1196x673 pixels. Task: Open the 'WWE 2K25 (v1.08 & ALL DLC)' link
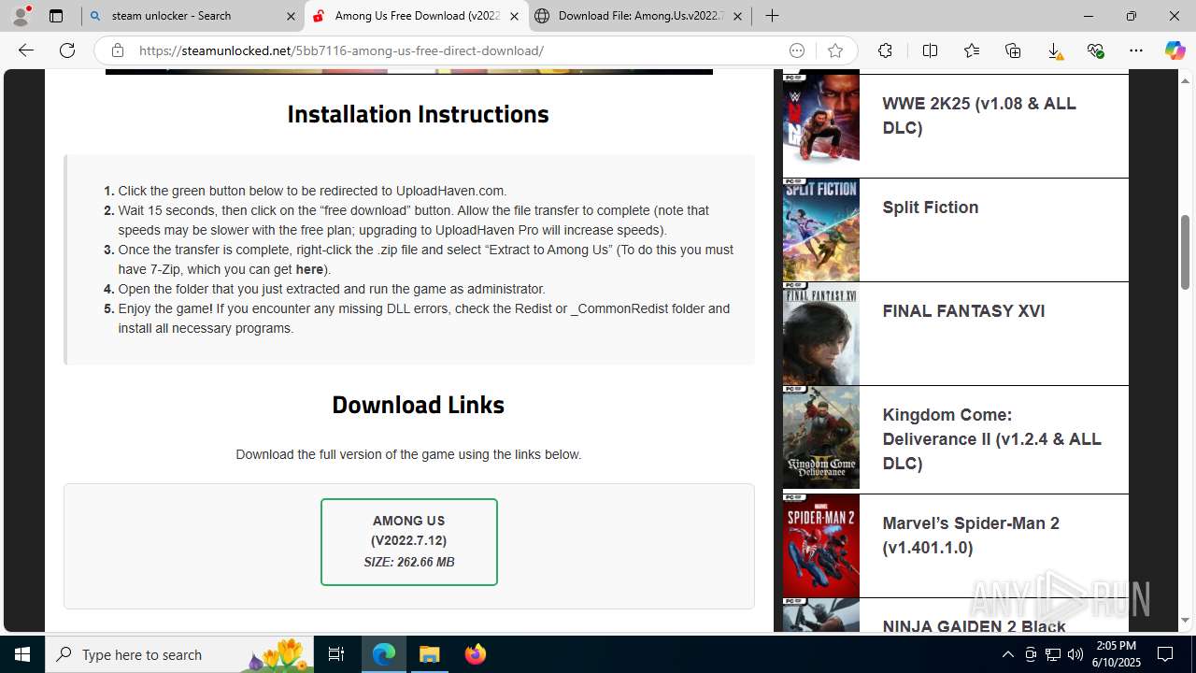click(x=979, y=116)
